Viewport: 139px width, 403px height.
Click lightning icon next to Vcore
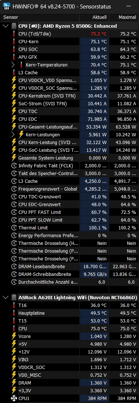click(x=14, y=336)
